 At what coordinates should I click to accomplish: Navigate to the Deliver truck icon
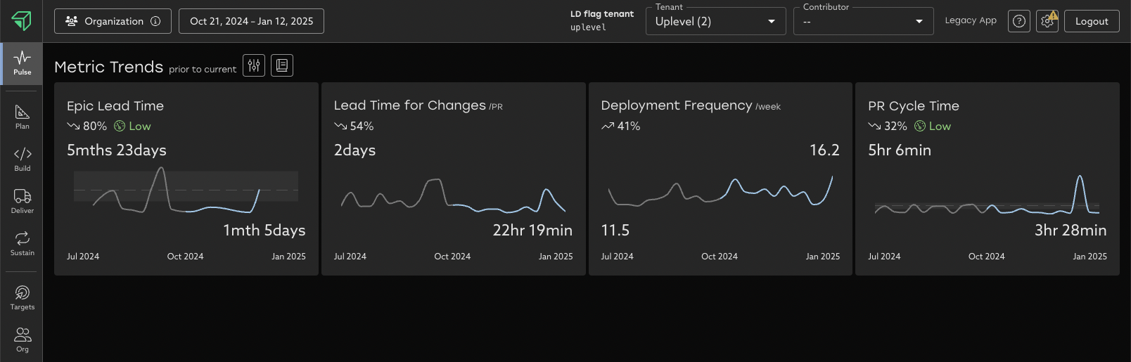(23, 201)
